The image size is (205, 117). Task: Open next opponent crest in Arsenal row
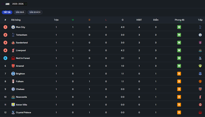click(200, 66)
